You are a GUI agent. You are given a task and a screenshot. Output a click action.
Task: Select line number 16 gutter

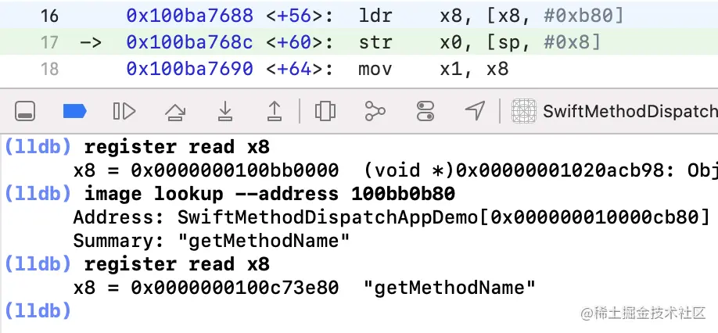tap(49, 16)
